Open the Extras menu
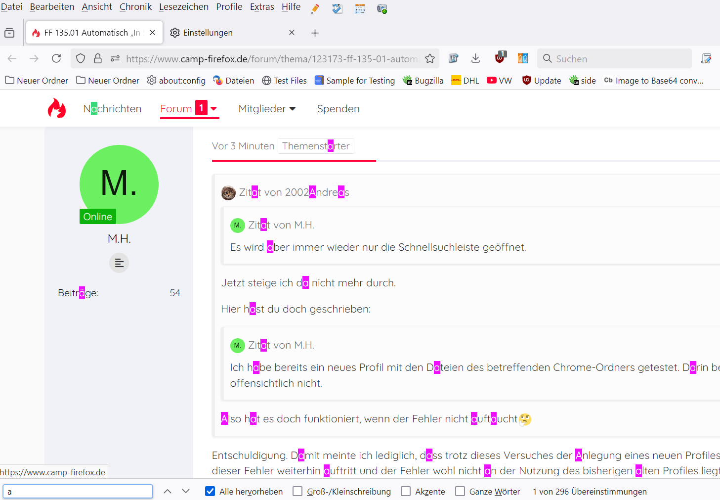Viewport: 720px width, 500px height. coord(262,7)
